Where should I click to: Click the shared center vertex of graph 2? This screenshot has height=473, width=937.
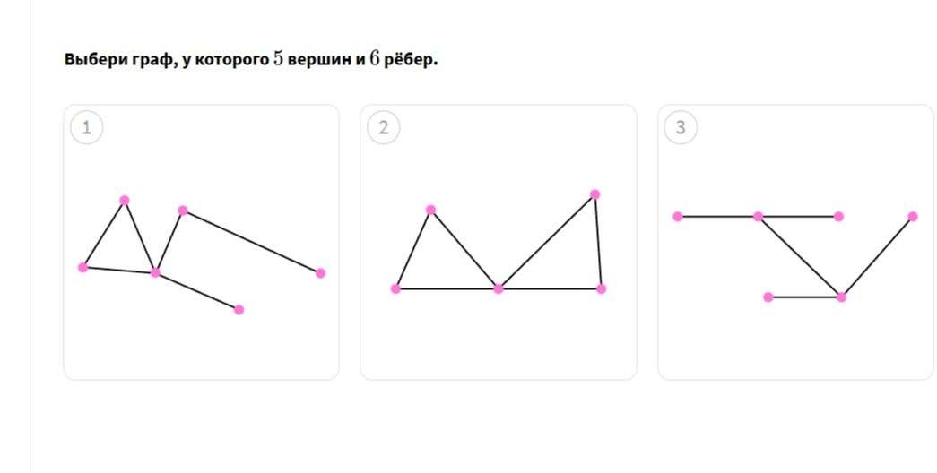(499, 289)
